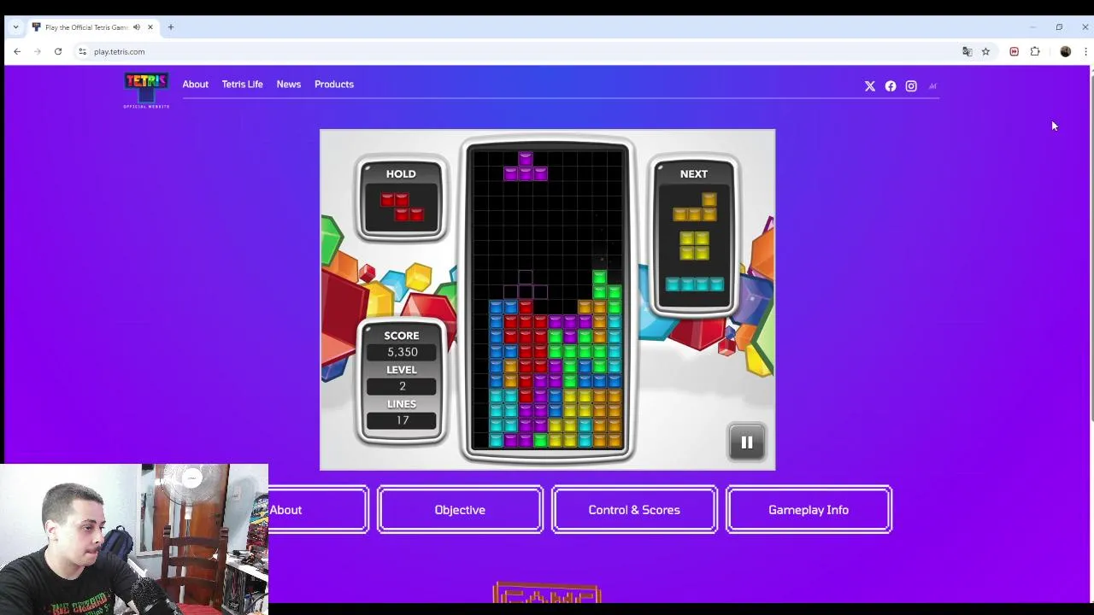Click the Control & Scores button

tap(634, 510)
